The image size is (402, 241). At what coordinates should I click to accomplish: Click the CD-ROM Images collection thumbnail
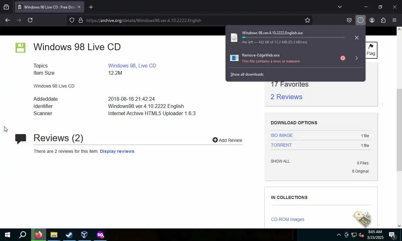point(362,219)
